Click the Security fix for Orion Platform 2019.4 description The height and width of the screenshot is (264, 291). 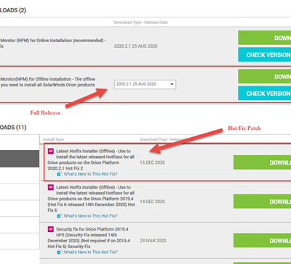pos(89,238)
